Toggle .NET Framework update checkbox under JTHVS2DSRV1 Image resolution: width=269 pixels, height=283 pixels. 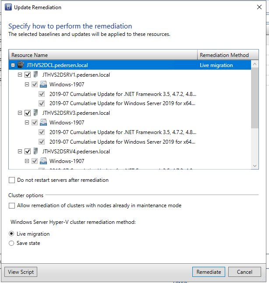[42, 94]
